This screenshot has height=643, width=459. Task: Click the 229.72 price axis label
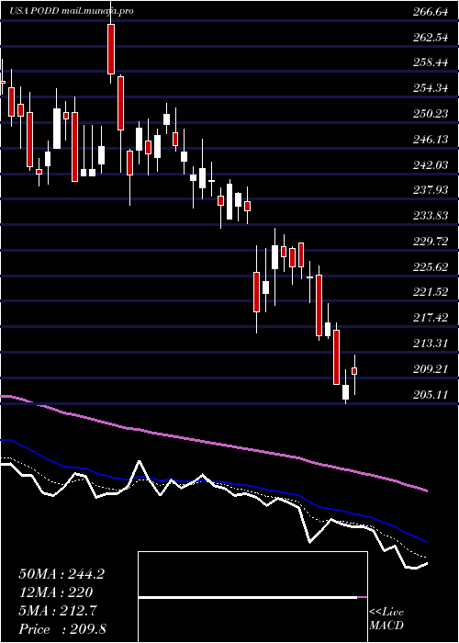[430, 241]
